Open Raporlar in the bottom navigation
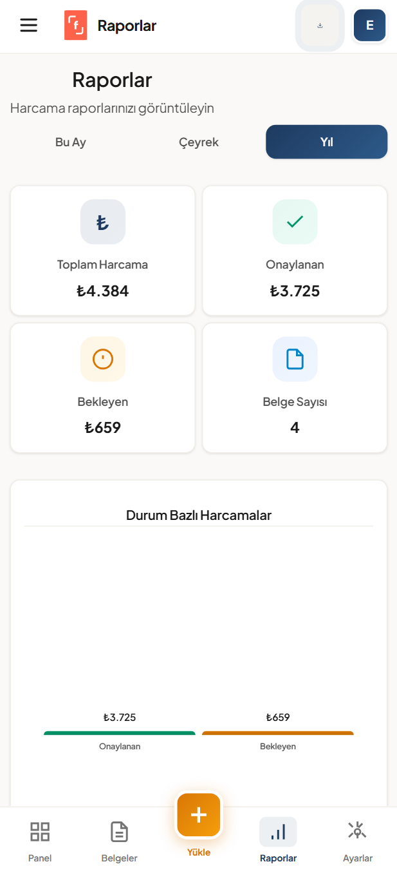Image resolution: width=397 pixels, height=873 pixels. (278, 841)
